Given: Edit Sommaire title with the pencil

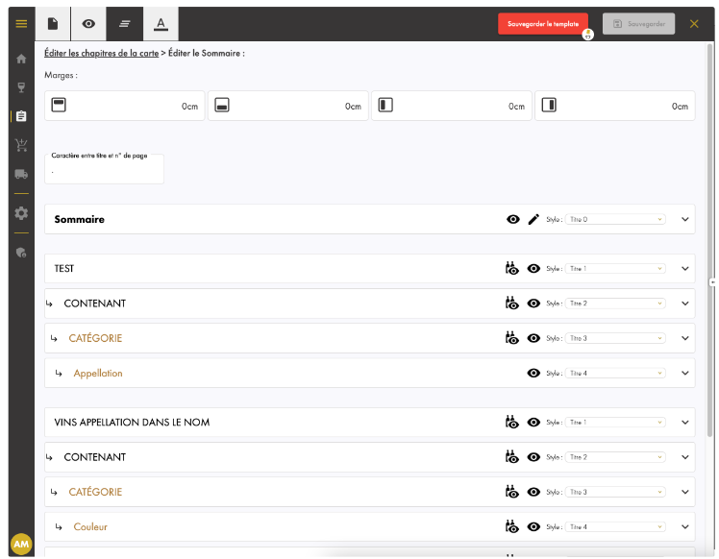Looking at the screenshot, I should point(533,220).
